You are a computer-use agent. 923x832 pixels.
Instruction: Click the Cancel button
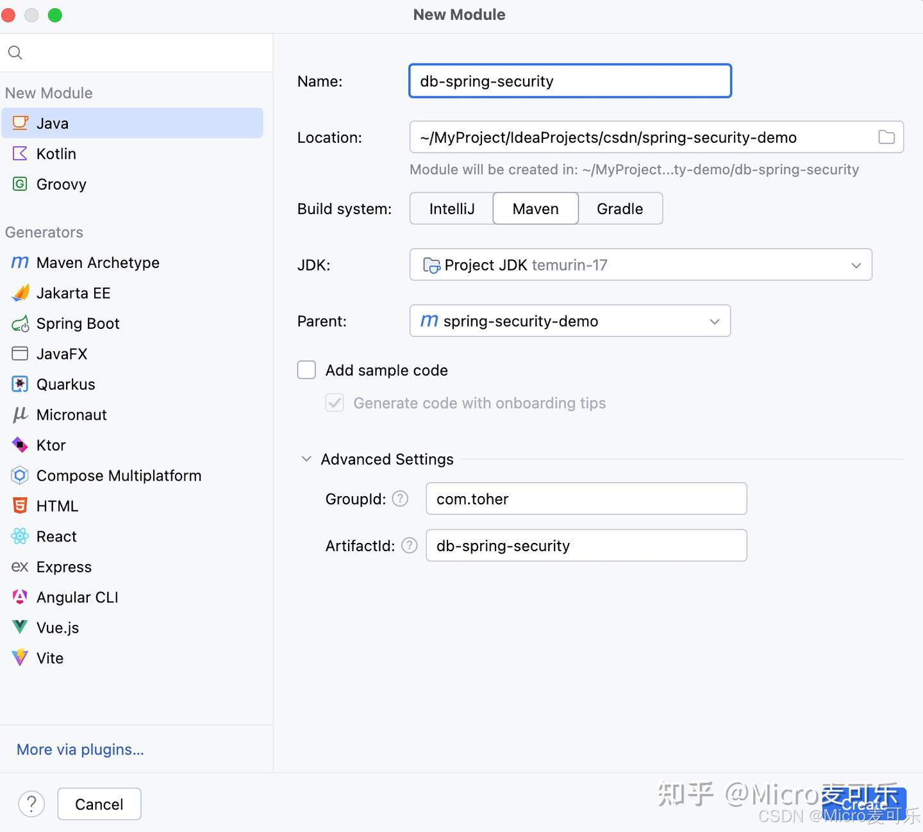[99, 804]
